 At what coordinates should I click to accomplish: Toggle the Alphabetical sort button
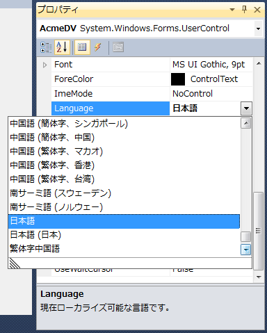pyautogui.click(x=62, y=47)
